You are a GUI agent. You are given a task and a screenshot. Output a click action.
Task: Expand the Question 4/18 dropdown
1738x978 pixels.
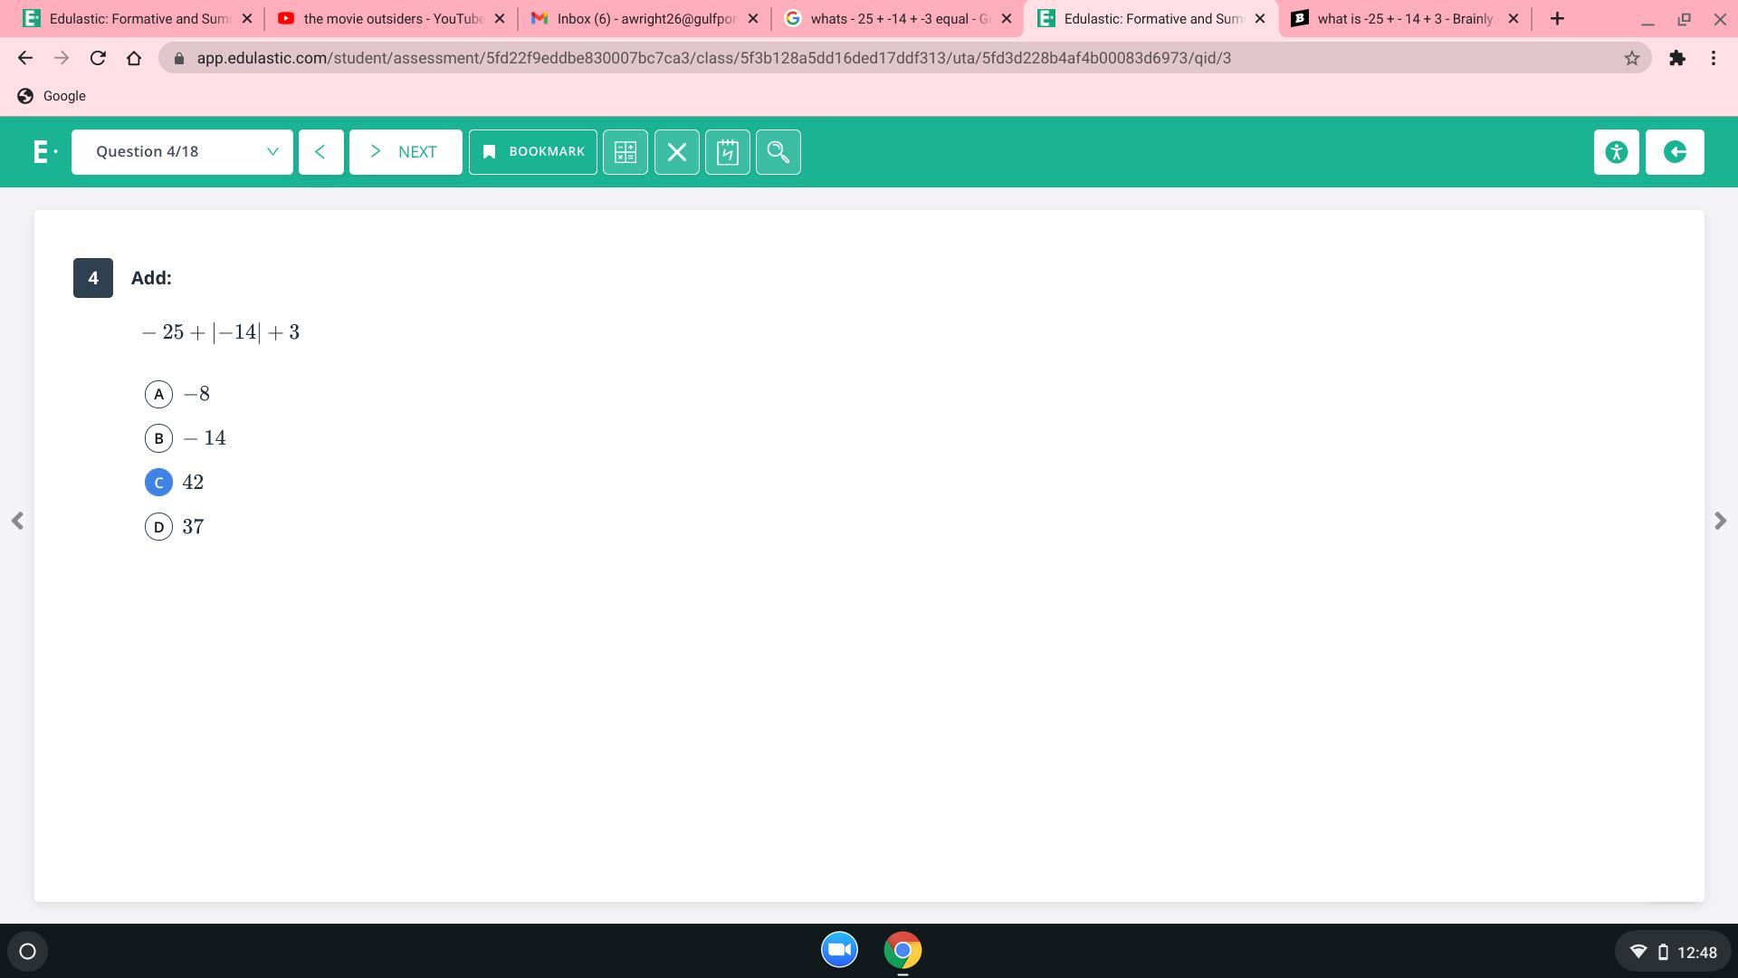pyautogui.click(x=182, y=152)
